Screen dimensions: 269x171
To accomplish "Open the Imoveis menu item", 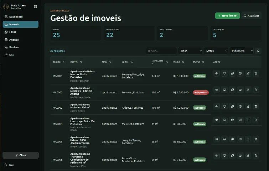I will 21,24.
